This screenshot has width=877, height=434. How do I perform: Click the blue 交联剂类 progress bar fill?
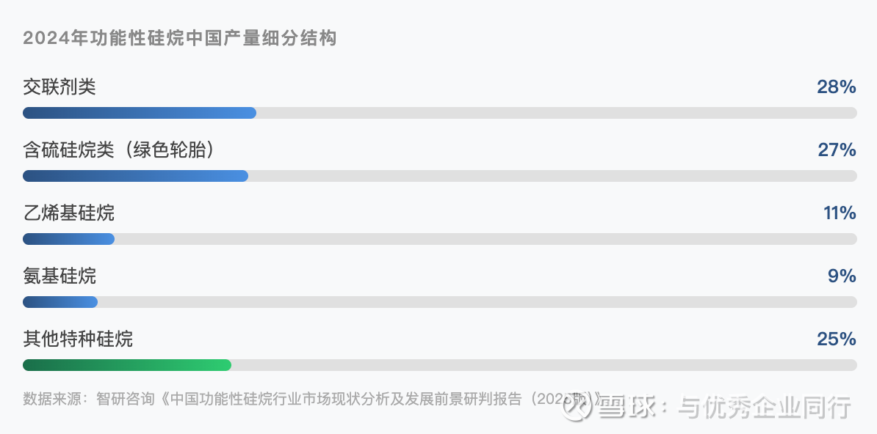click(140, 113)
